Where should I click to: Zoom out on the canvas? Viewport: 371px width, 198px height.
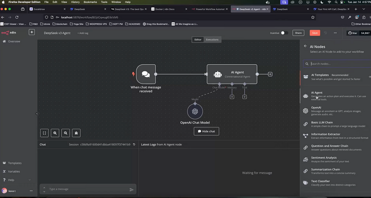click(x=66, y=133)
